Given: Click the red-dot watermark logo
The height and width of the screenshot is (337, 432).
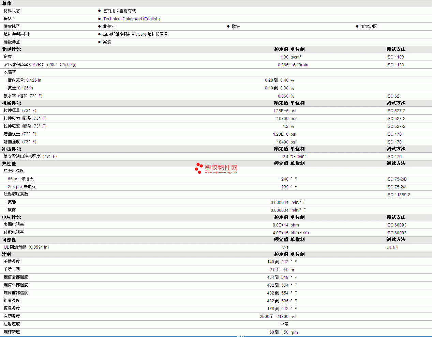Looking at the screenshot, I should pyautogui.click(x=199, y=168).
